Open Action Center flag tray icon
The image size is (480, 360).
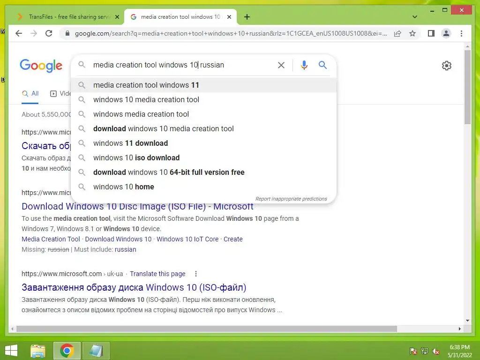click(x=413, y=351)
